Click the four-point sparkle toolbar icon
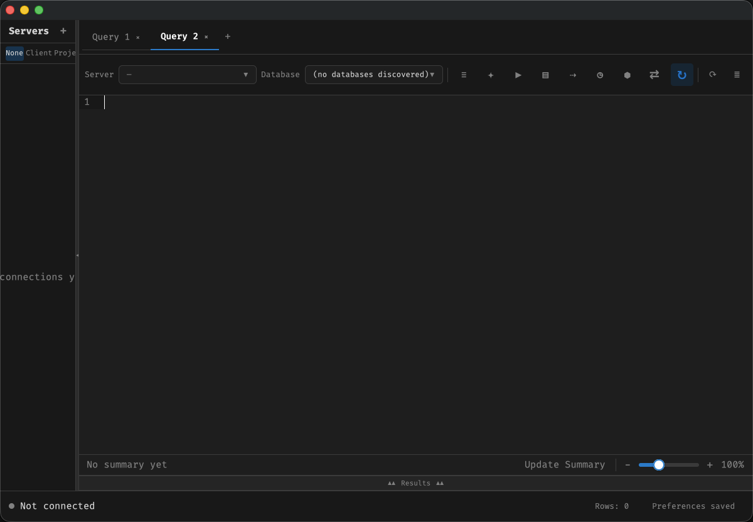The width and height of the screenshot is (753, 522). point(491,75)
